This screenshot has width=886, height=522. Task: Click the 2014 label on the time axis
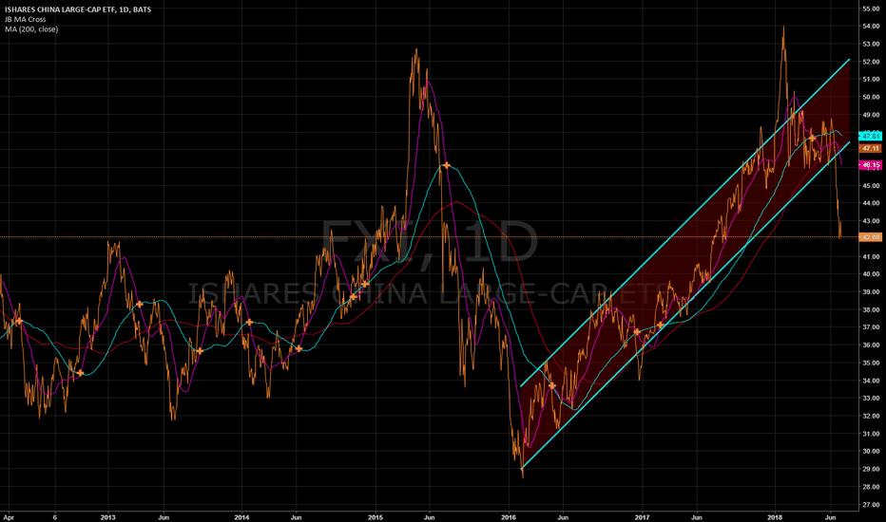click(241, 517)
